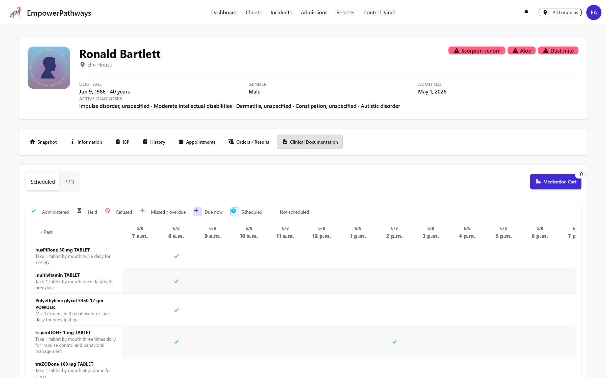The height and width of the screenshot is (378, 606).
Task: Click the Aloe allergy warning badge
Action: (521, 51)
